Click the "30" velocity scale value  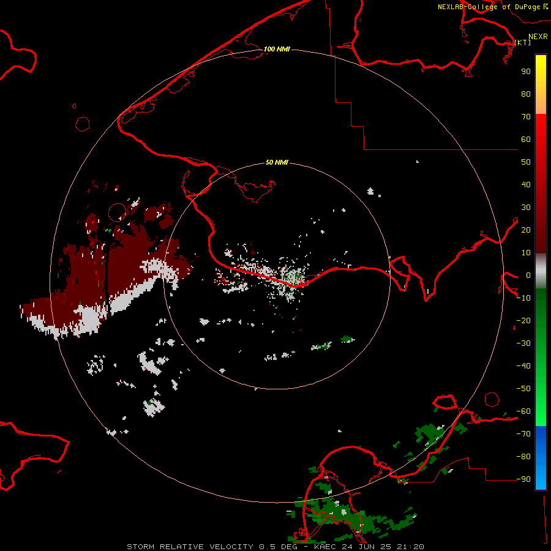526,208
